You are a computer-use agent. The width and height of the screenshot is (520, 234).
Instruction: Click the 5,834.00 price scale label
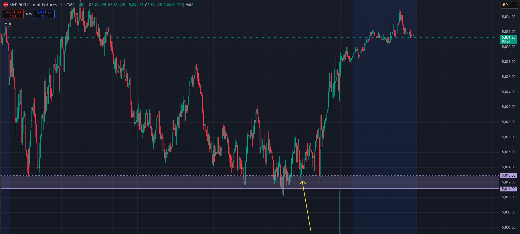pyautogui.click(x=509, y=17)
